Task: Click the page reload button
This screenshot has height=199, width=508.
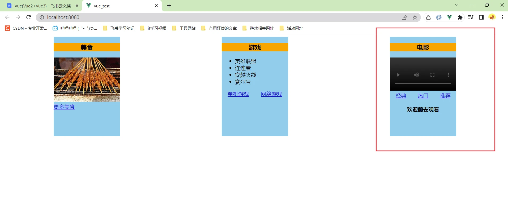Action: click(29, 17)
